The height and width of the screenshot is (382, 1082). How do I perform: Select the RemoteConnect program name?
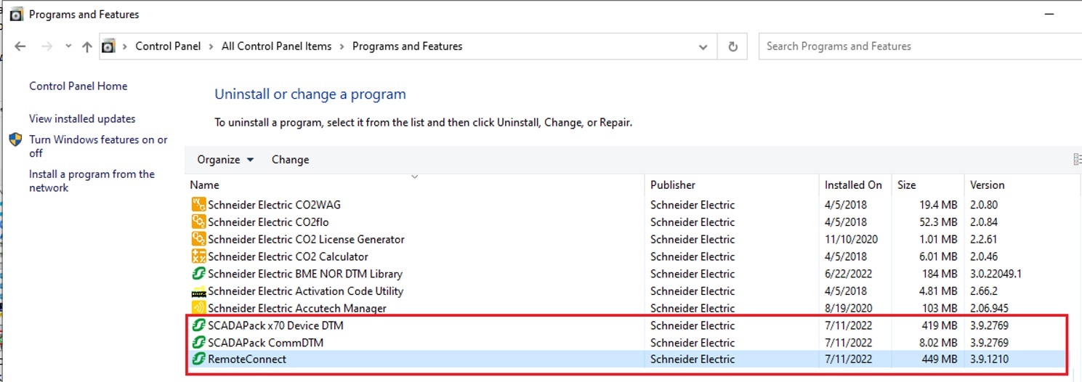247,359
